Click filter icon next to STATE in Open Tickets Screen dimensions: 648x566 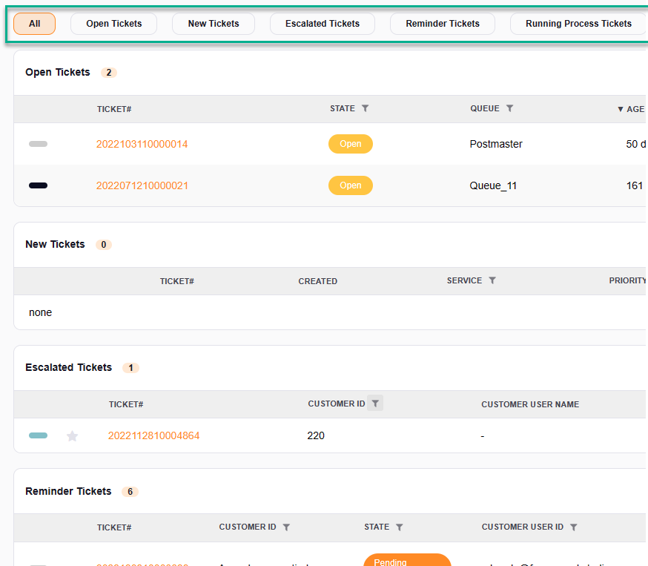365,108
